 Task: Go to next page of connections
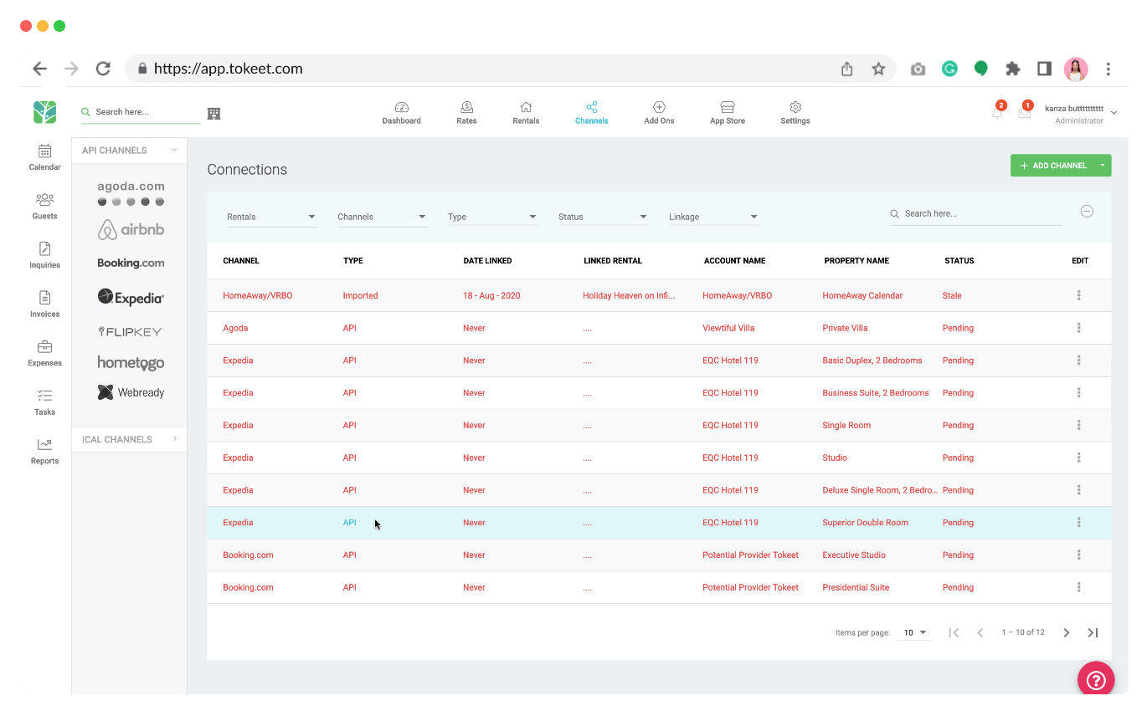point(1067,632)
